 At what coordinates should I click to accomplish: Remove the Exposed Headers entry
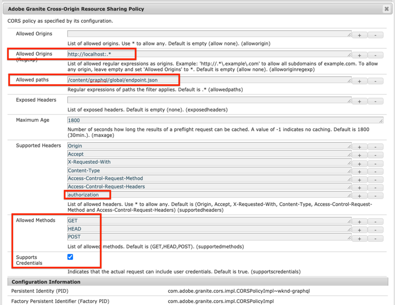tap(376, 101)
